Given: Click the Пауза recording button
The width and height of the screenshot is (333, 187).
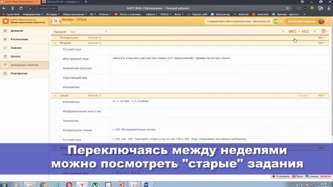Looking at the screenshot, I should (x=297, y=176).
